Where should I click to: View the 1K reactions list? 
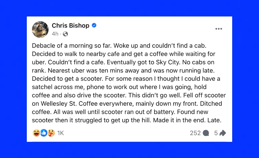click(60, 133)
